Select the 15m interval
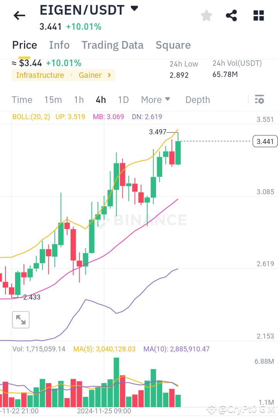Image resolution: width=278 pixels, height=418 pixels. (53, 99)
